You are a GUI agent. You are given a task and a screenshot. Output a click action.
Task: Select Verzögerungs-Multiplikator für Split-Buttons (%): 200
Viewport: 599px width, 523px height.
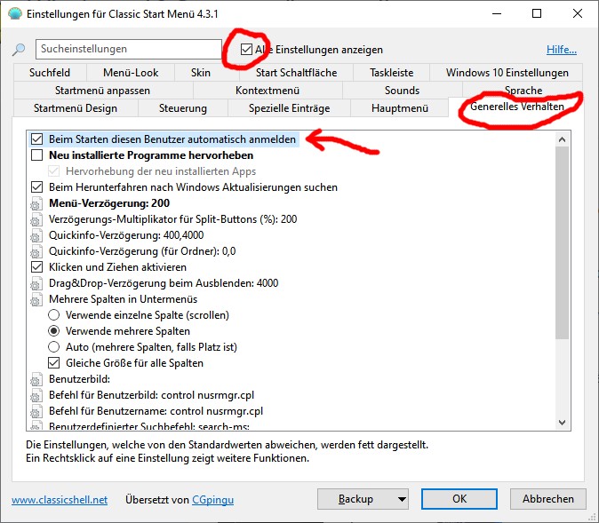click(x=172, y=219)
